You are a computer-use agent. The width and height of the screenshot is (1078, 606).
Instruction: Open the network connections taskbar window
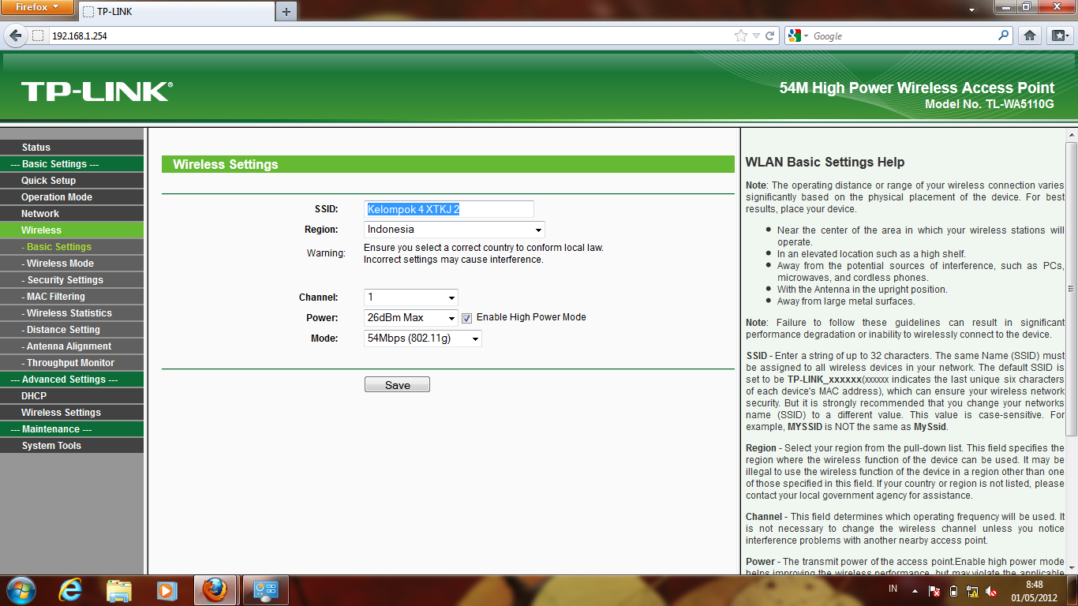265,590
